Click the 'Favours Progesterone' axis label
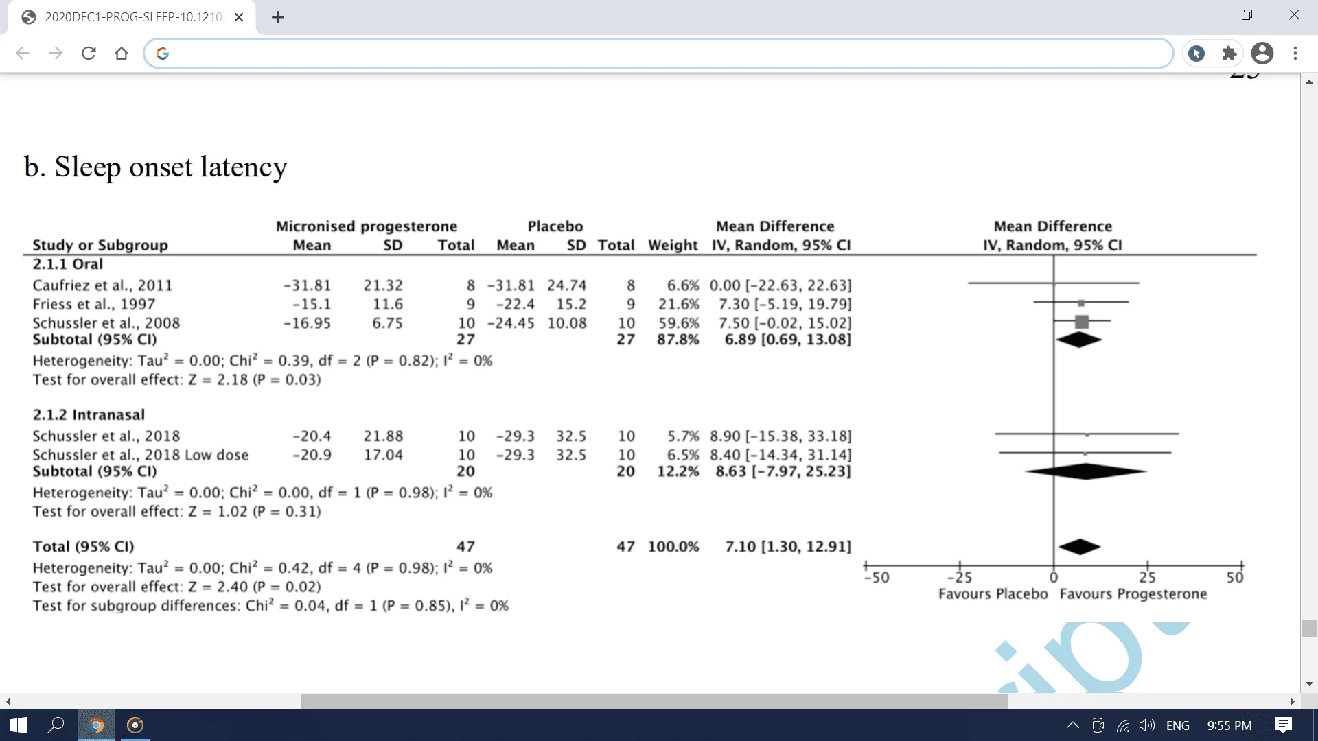1318x741 pixels. [x=1133, y=594]
